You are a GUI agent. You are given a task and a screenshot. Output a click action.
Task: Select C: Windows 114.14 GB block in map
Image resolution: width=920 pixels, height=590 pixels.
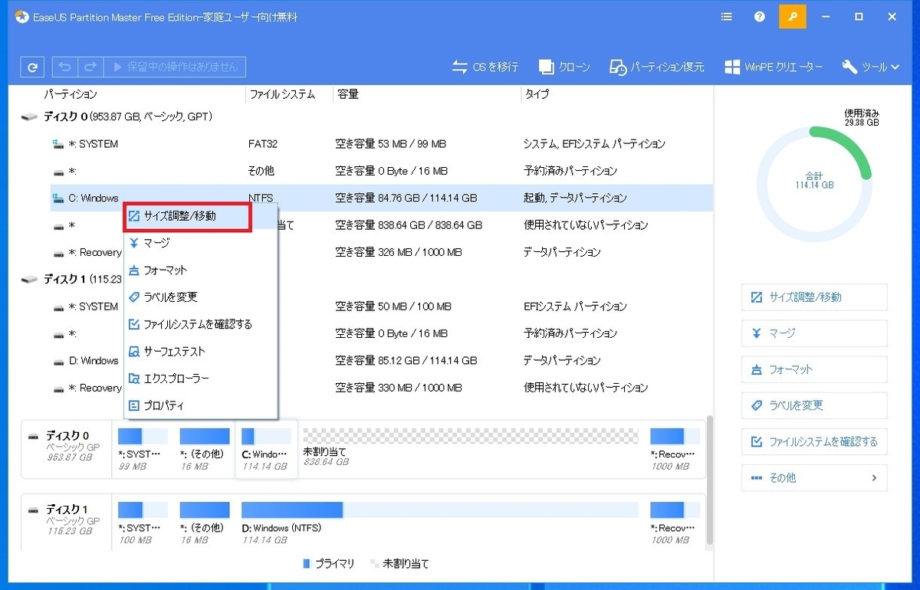[266, 451]
